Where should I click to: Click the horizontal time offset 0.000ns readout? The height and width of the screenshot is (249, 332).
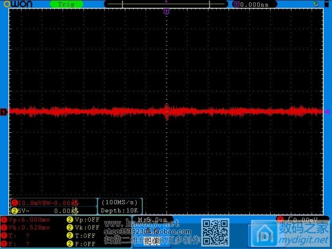(254, 4)
